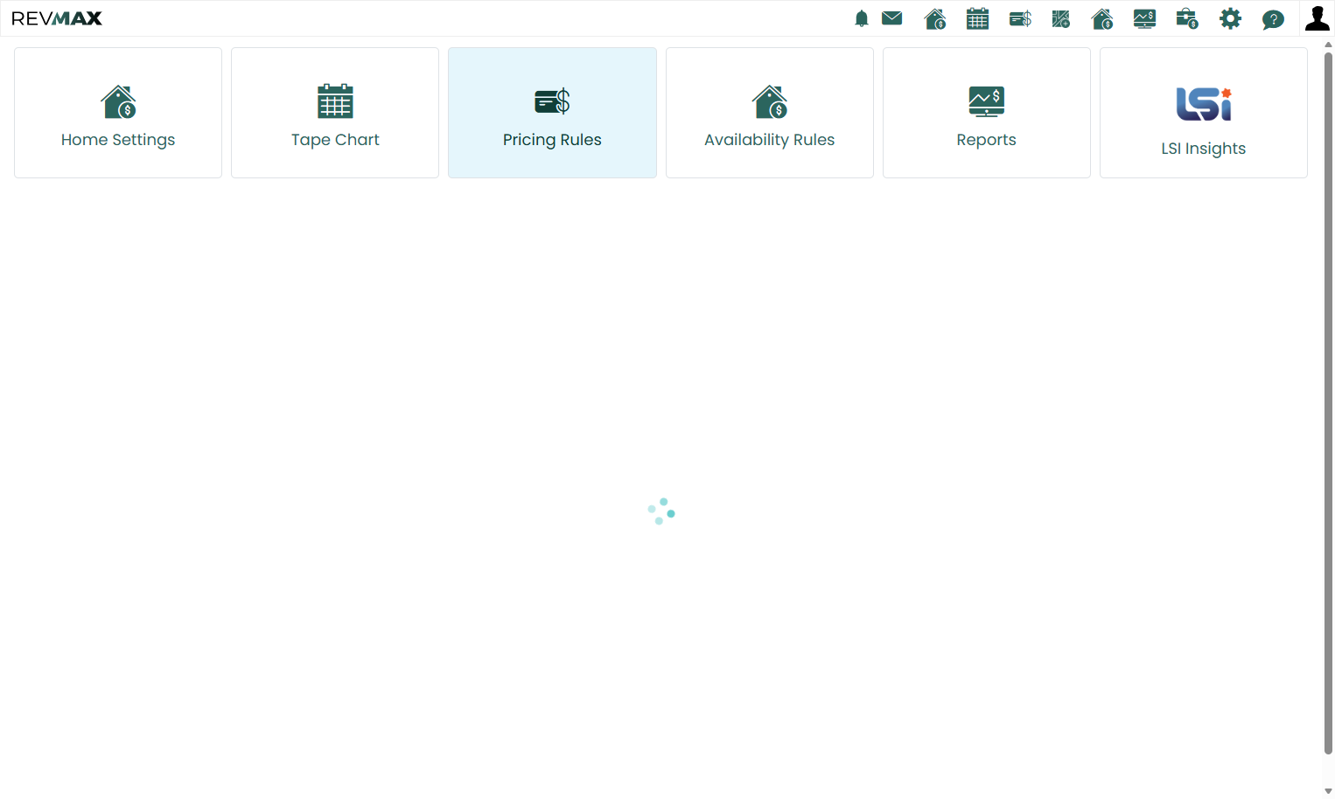Open the top bar monitor chart reports icon
Image resolution: width=1335 pixels, height=799 pixels.
click(1144, 18)
